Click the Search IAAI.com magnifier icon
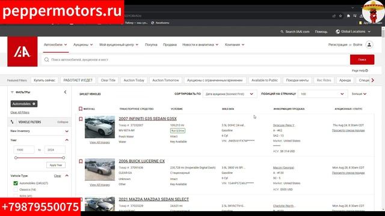Viewport: 385px width, 216px height. [x=282, y=32]
